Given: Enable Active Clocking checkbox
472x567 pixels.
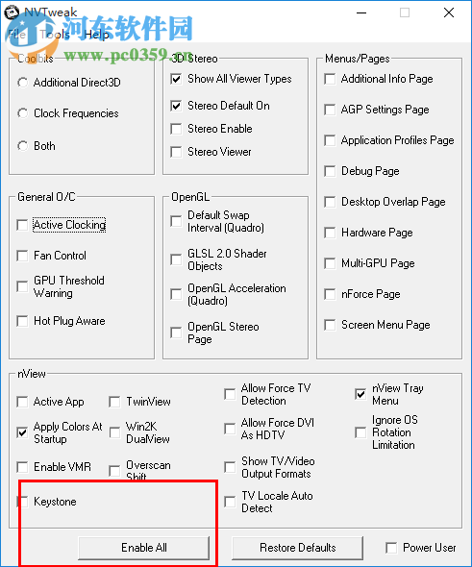Looking at the screenshot, I should 22,225.
